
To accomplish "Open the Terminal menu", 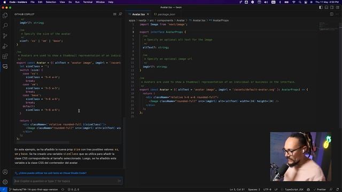I will (88, 2).
